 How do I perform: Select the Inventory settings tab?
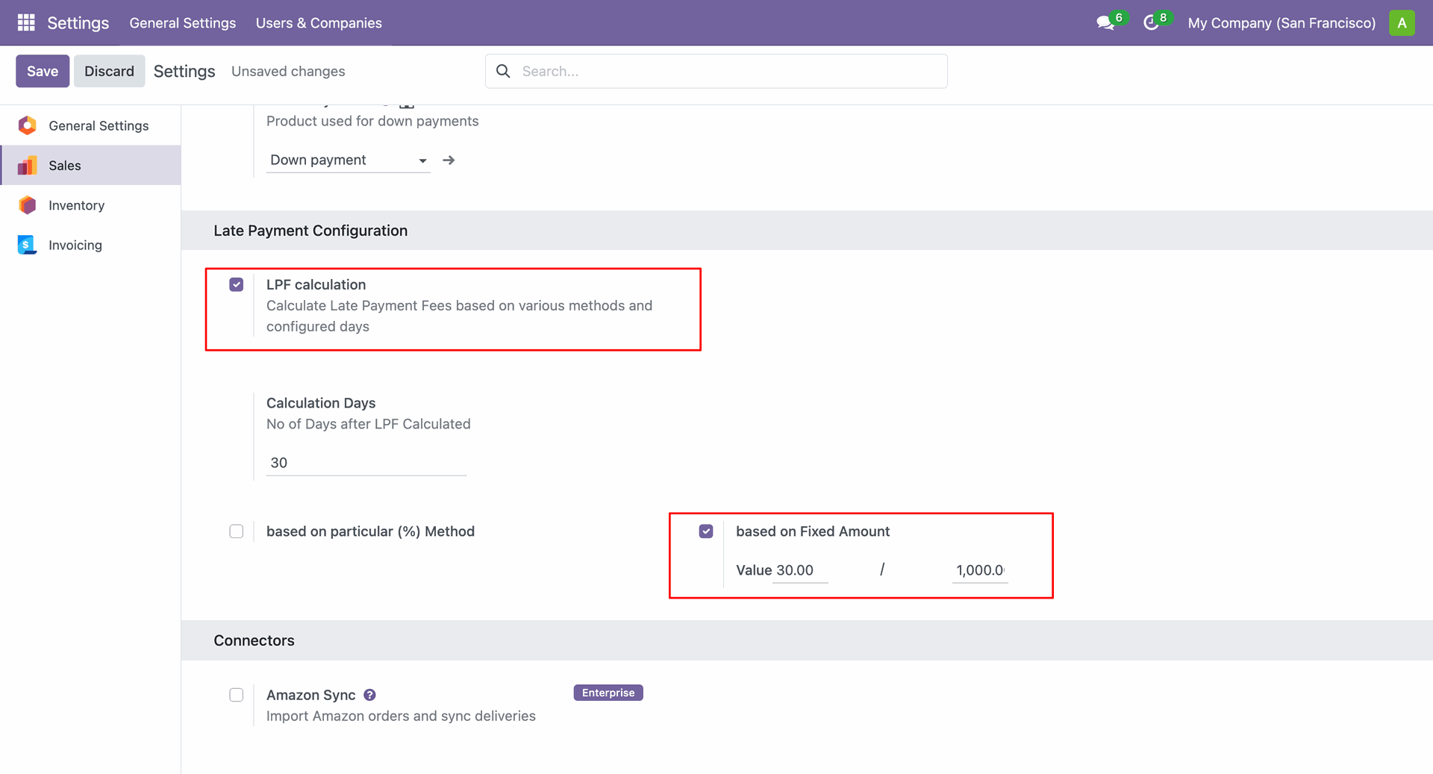(x=76, y=205)
